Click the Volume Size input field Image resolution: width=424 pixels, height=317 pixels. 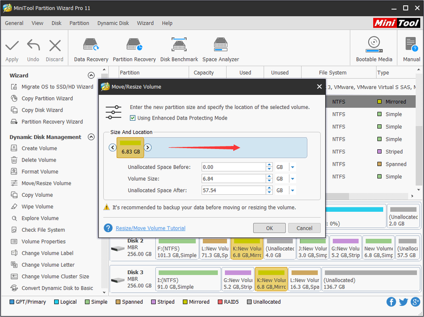pos(234,179)
